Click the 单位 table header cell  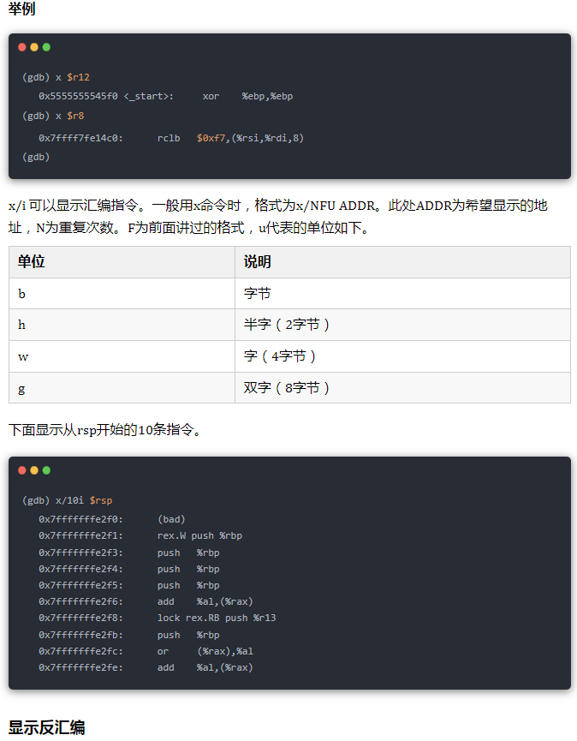coord(122,262)
